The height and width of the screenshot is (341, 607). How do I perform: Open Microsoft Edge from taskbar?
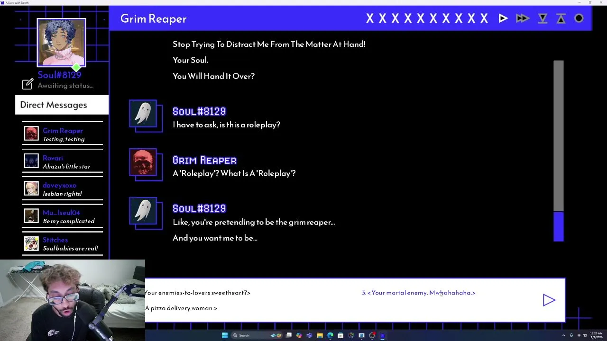(330, 335)
